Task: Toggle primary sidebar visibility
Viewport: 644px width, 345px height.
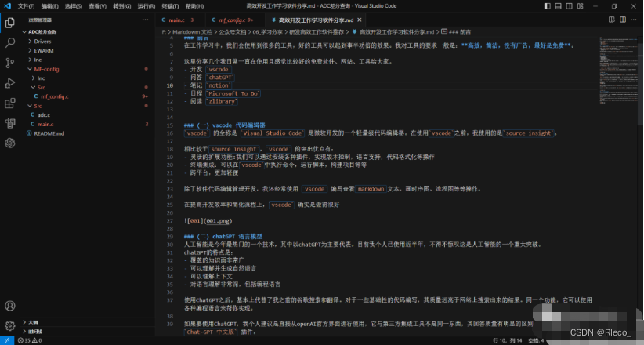Action: [547, 6]
